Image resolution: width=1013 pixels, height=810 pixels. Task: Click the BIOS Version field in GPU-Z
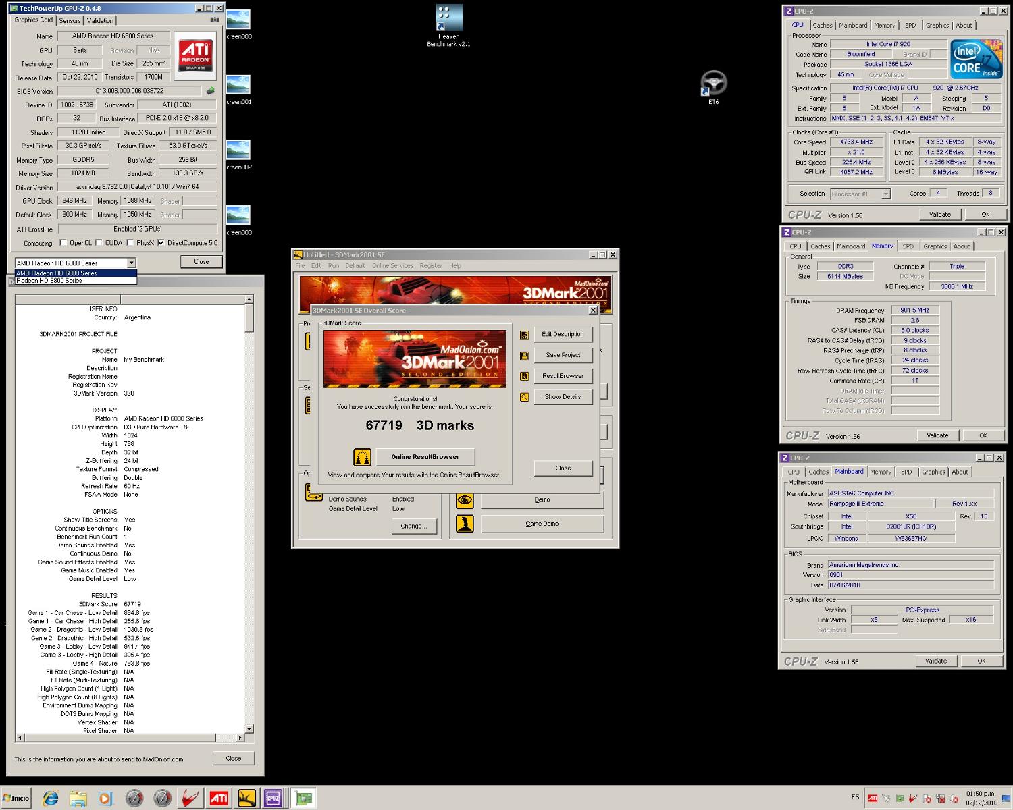click(130, 91)
